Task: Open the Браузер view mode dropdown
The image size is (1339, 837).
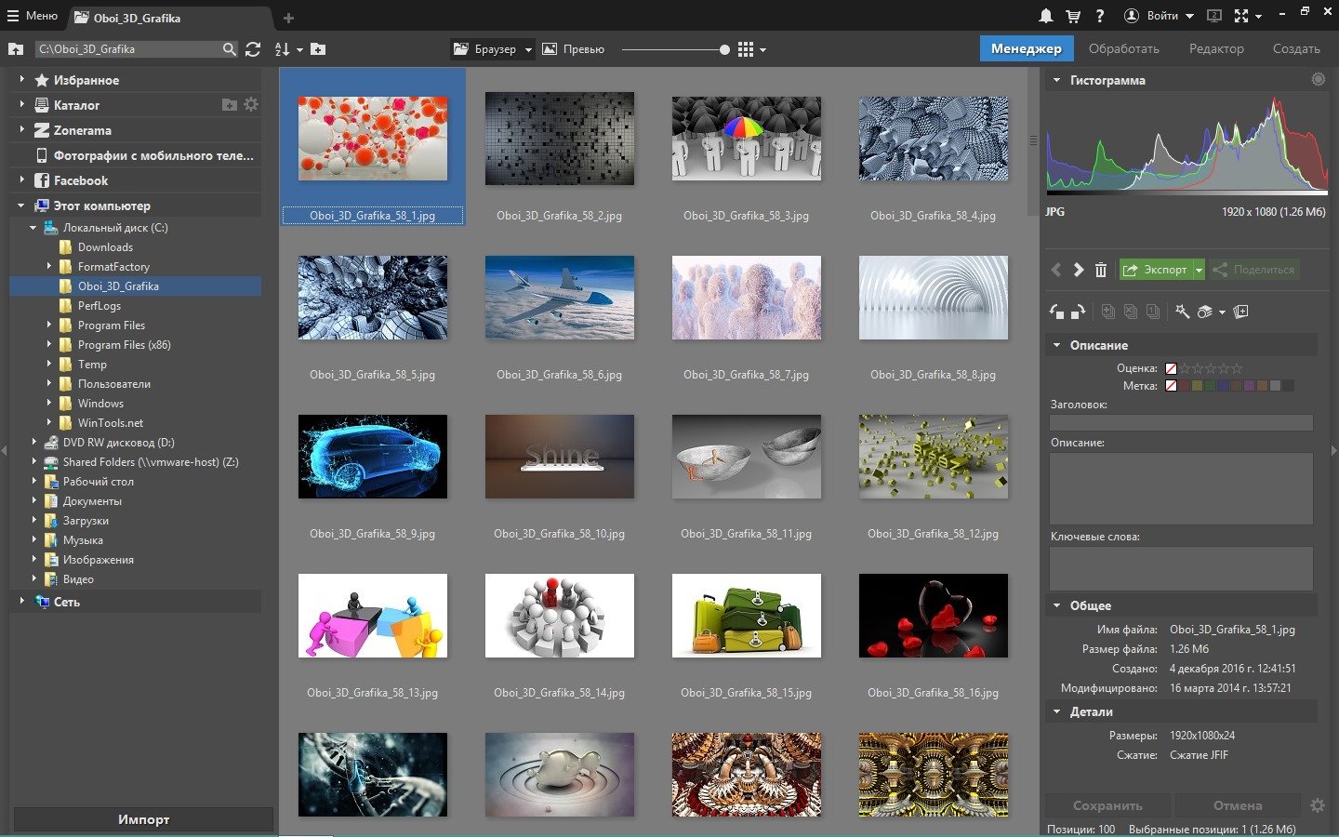Action: [x=493, y=49]
